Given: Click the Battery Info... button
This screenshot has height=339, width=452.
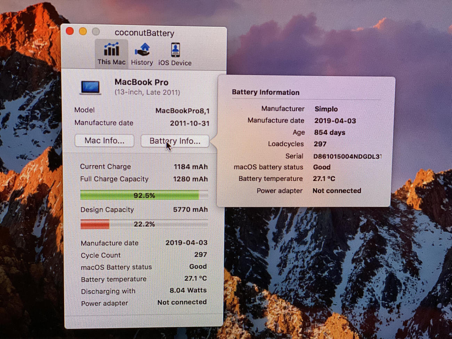Looking at the screenshot, I should pos(175,141).
